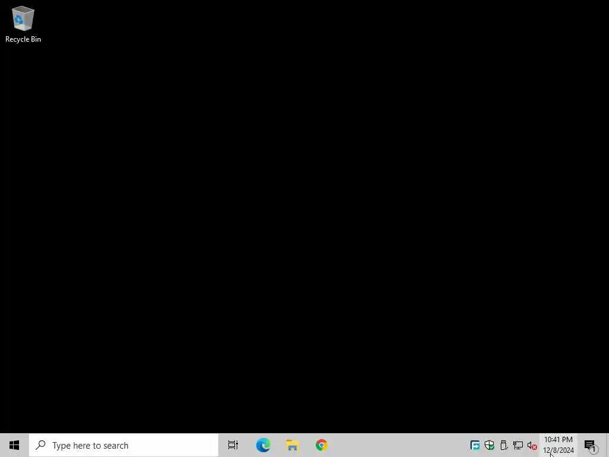Open the network status tray icon
Image resolution: width=609 pixels, height=457 pixels.
point(518,445)
